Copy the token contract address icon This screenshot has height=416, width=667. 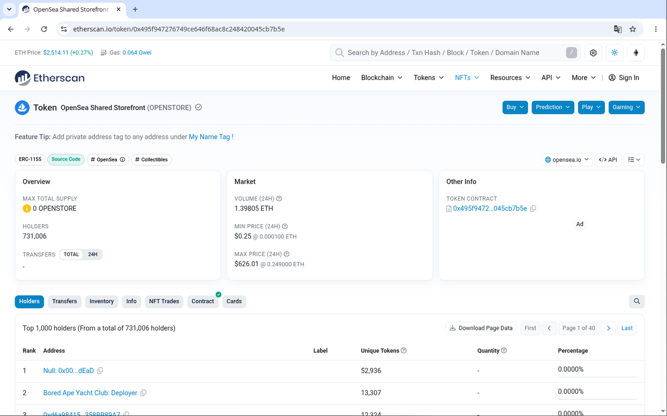pyautogui.click(x=533, y=209)
